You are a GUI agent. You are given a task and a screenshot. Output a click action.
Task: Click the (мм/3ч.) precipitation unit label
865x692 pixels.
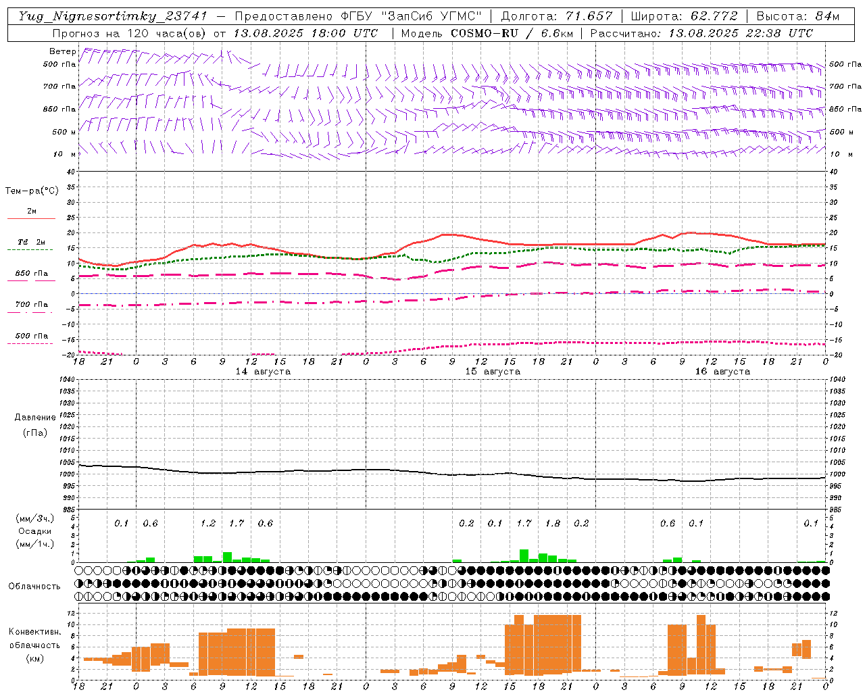[34, 518]
